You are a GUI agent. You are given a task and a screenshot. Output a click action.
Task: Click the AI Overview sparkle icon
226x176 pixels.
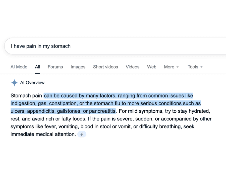click(14, 82)
